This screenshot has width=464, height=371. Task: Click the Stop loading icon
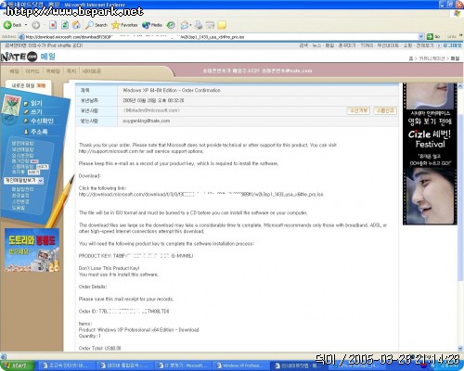tap(53, 25)
